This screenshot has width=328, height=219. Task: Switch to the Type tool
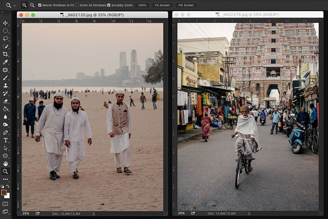tap(6, 140)
